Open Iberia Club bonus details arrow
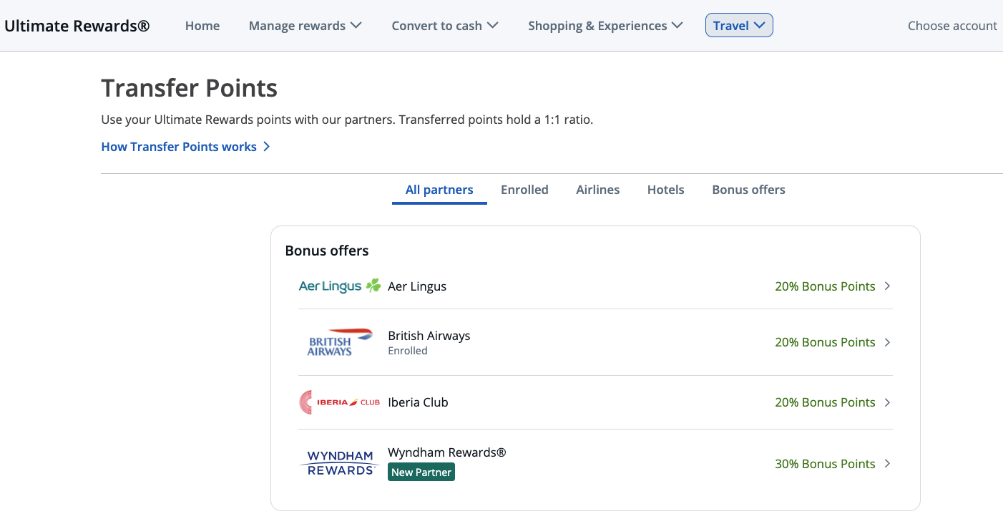The width and height of the screenshot is (1003, 519). (x=887, y=402)
